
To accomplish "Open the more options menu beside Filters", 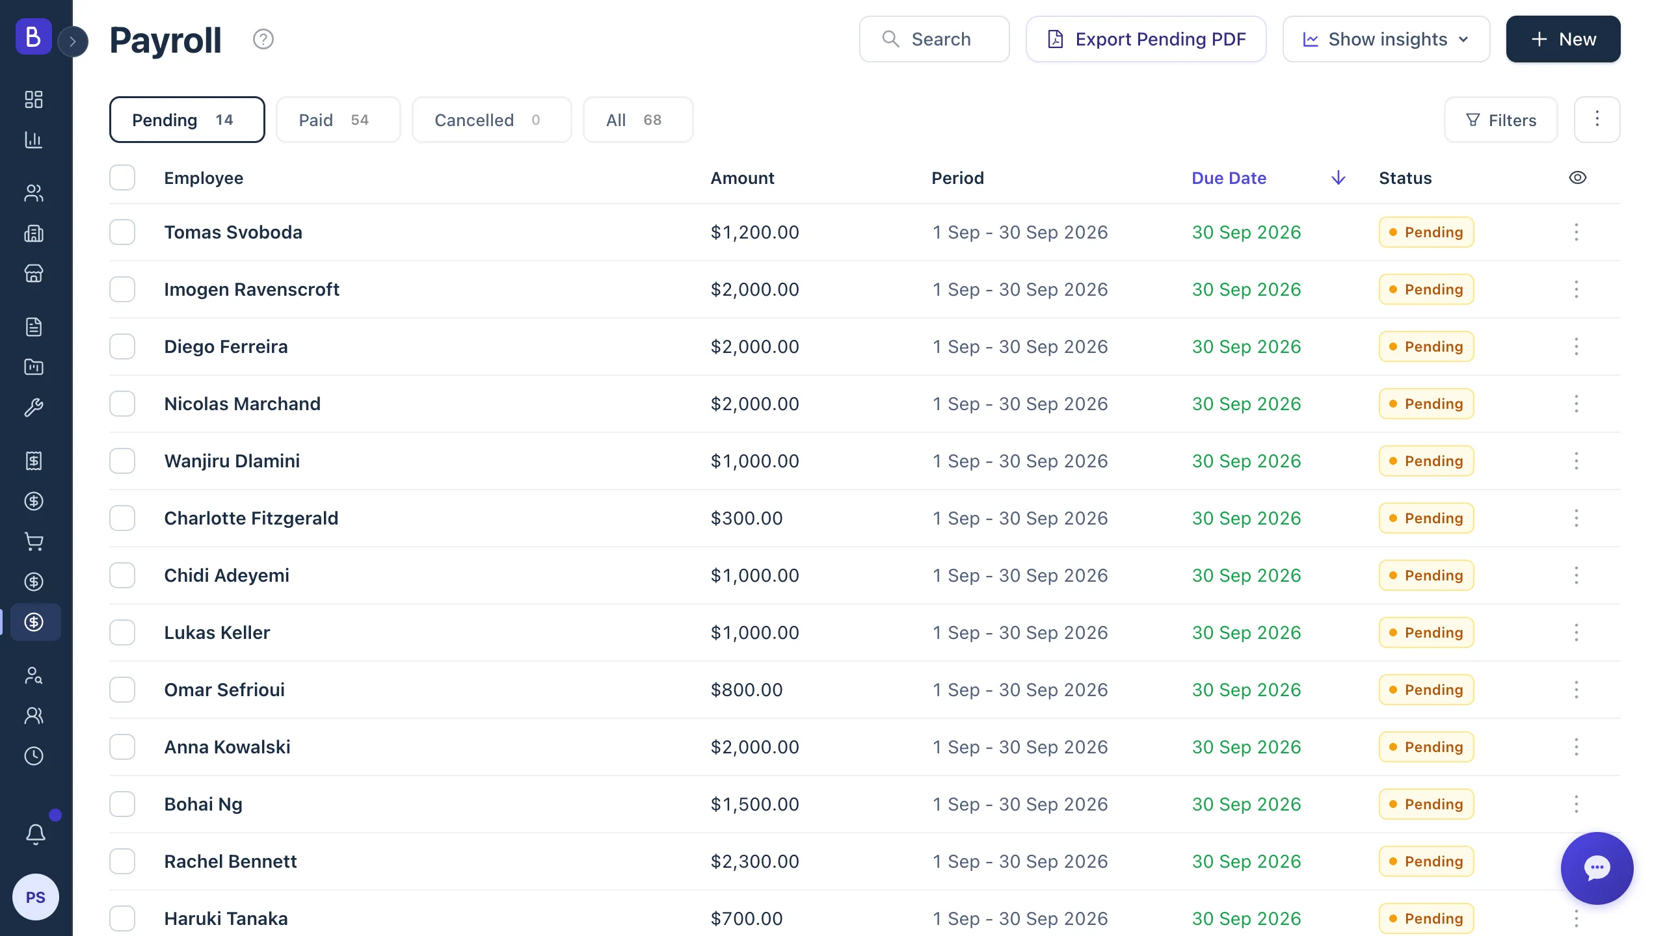I will (x=1597, y=120).
